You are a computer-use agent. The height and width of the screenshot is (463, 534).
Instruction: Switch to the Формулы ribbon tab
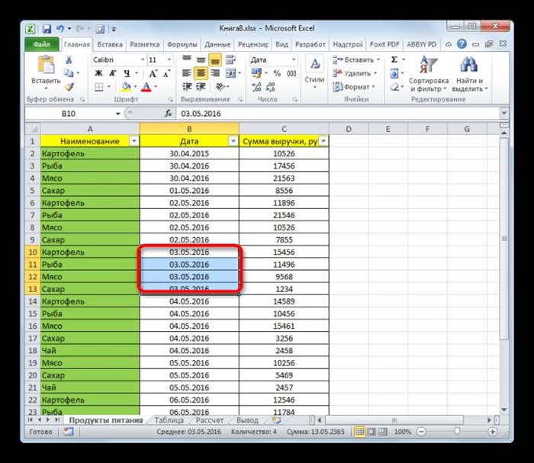click(x=182, y=44)
